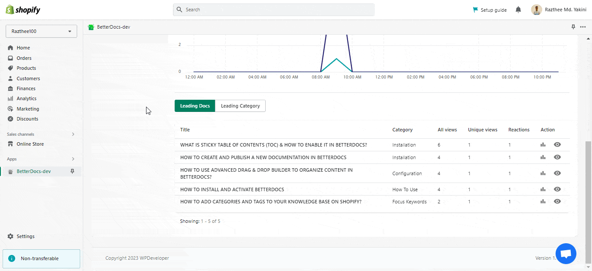Click the Category column header
The width and height of the screenshot is (592, 271).
[x=403, y=130]
